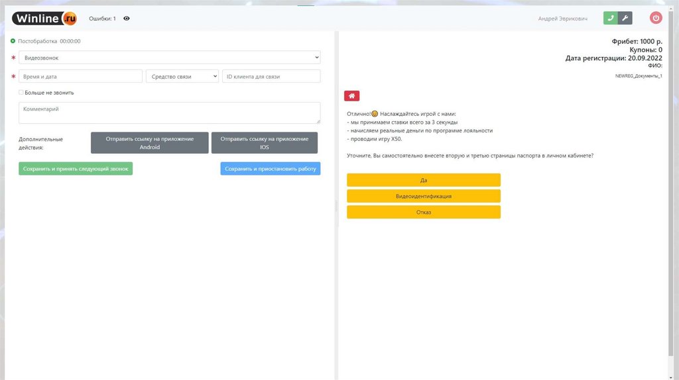Open the 'Средство связи' dropdown
This screenshot has width=679, height=380.
pos(182,76)
